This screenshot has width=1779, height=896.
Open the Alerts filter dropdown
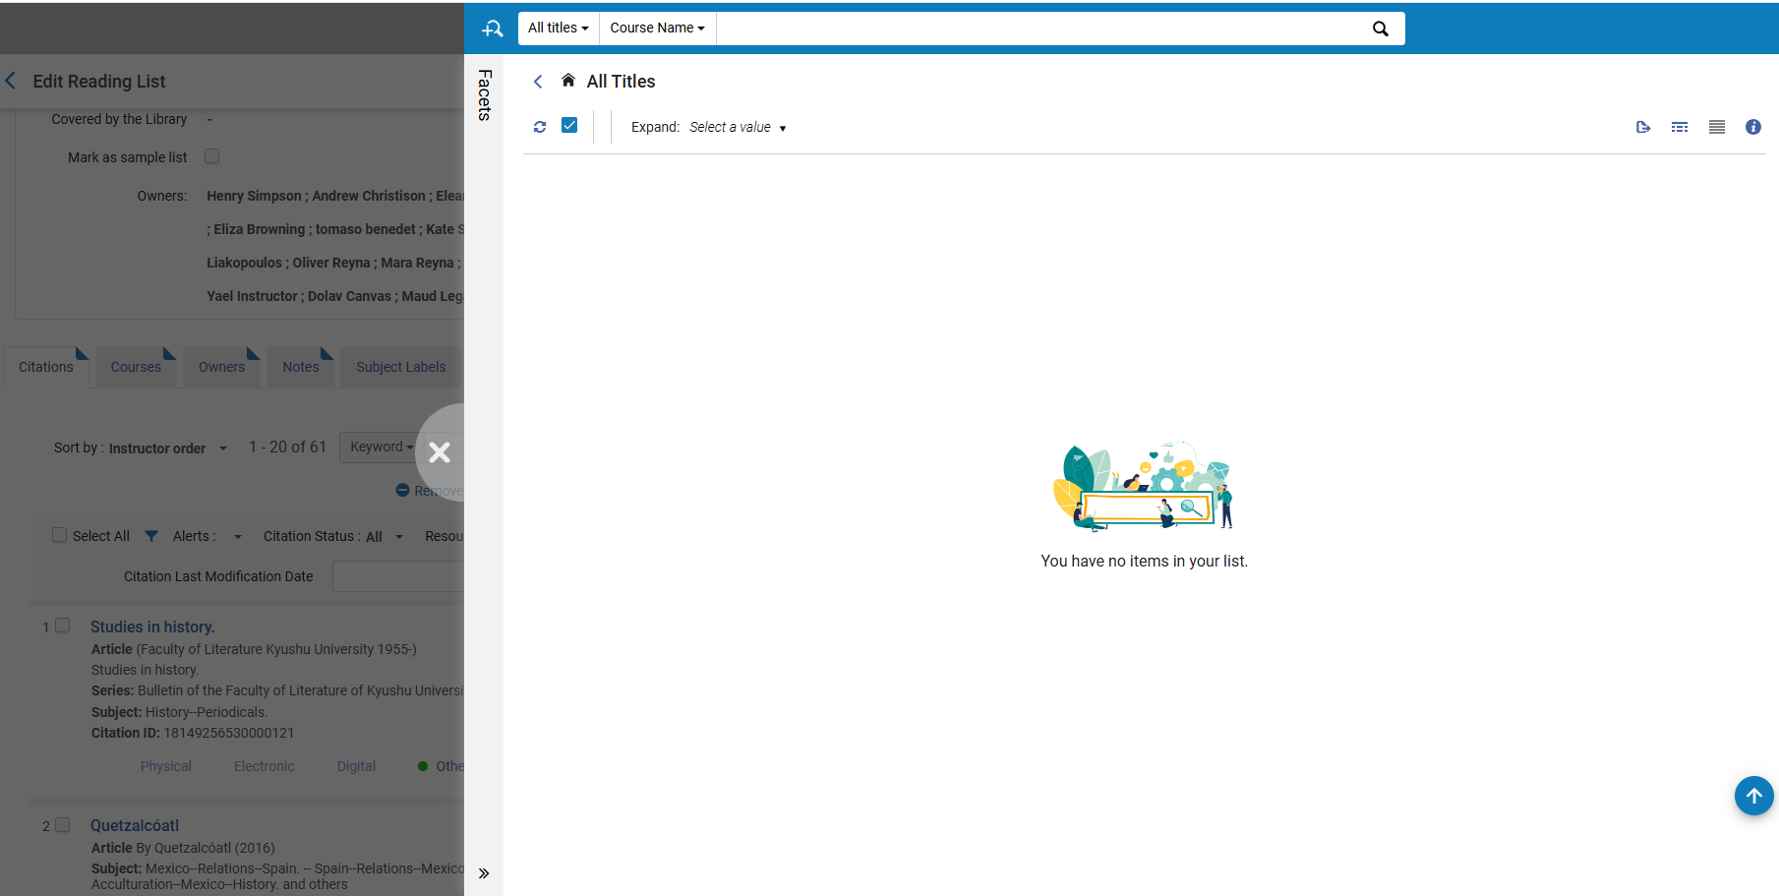pos(237,537)
